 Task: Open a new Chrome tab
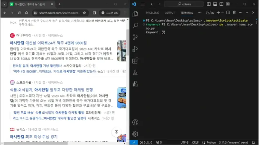tap(59, 4)
